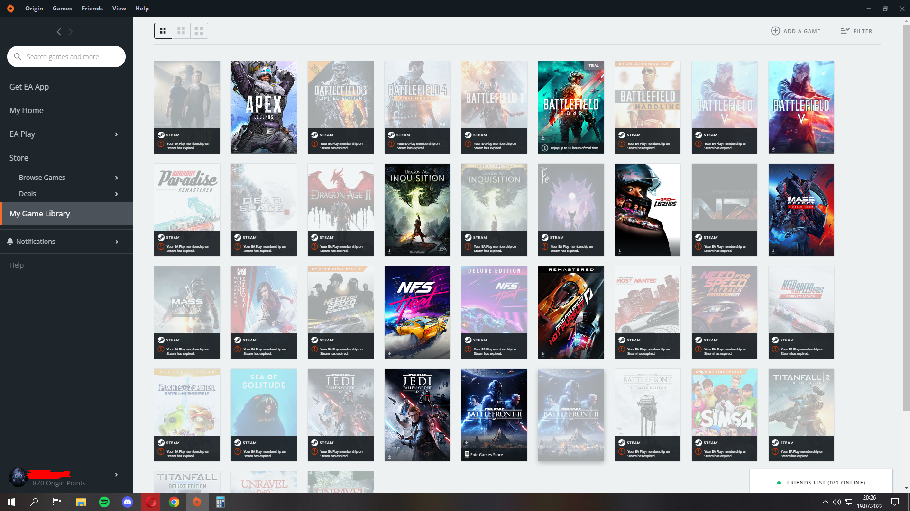
Task: Click download icon on NFS Heat tile
Action: [389, 354]
